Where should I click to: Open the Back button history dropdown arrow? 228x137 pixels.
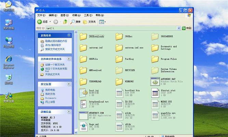click(x=50, y=22)
